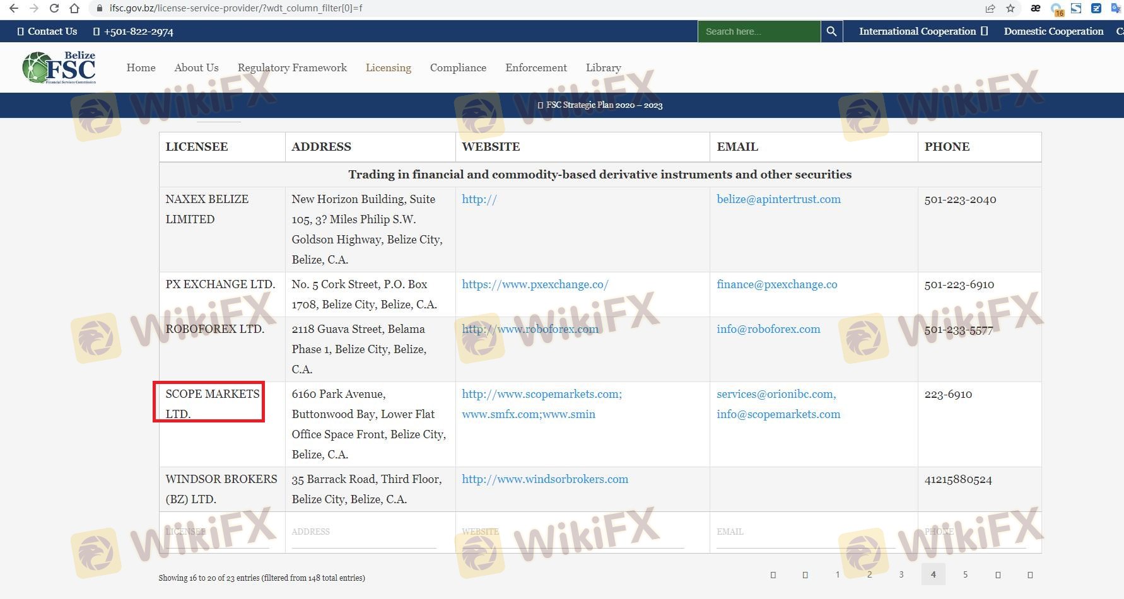Open the Regulatory Framework menu
Image resolution: width=1124 pixels, height=599 pixels.
pos(292,67)
